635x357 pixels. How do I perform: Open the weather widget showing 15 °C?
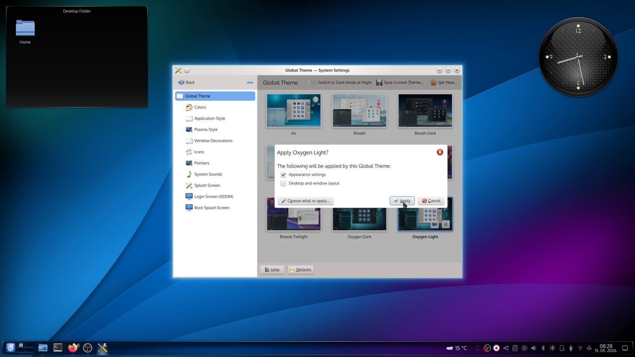click(456, 348)
